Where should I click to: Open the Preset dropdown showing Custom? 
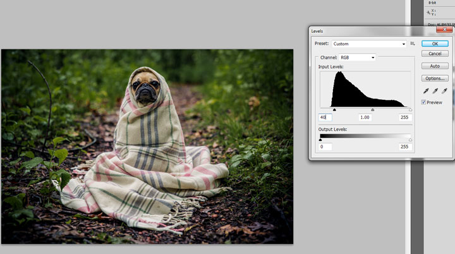pos(369,44)
